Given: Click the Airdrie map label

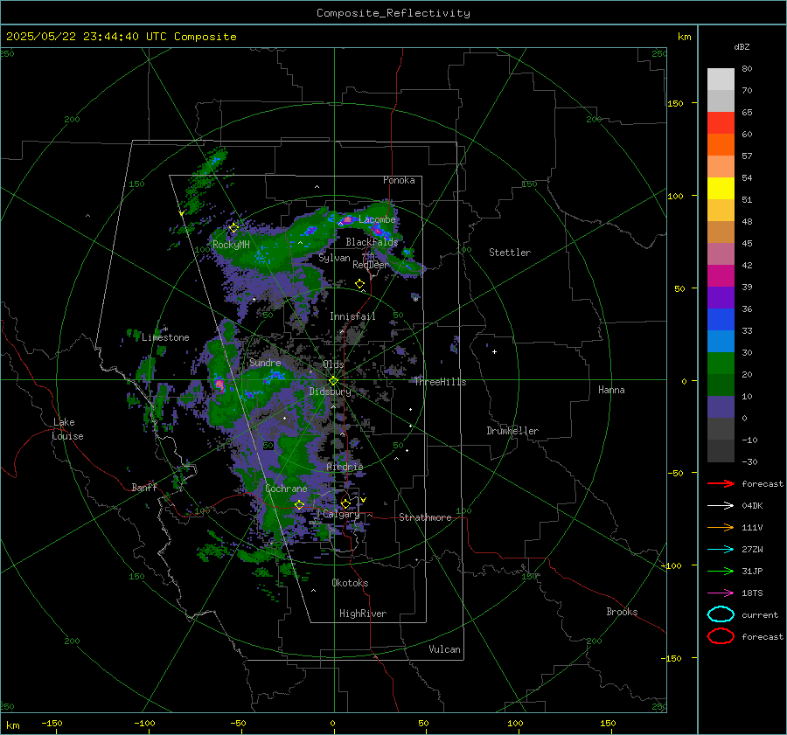Looking at the screenshot, I should (x=345, y=467).
